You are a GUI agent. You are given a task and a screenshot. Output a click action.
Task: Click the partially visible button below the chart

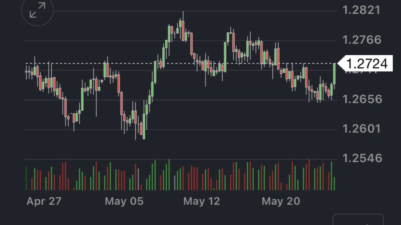[358, 220]
